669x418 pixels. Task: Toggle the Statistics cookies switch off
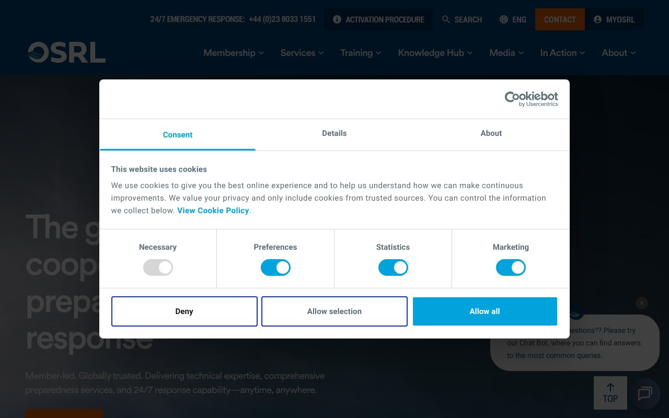(393, 268)
